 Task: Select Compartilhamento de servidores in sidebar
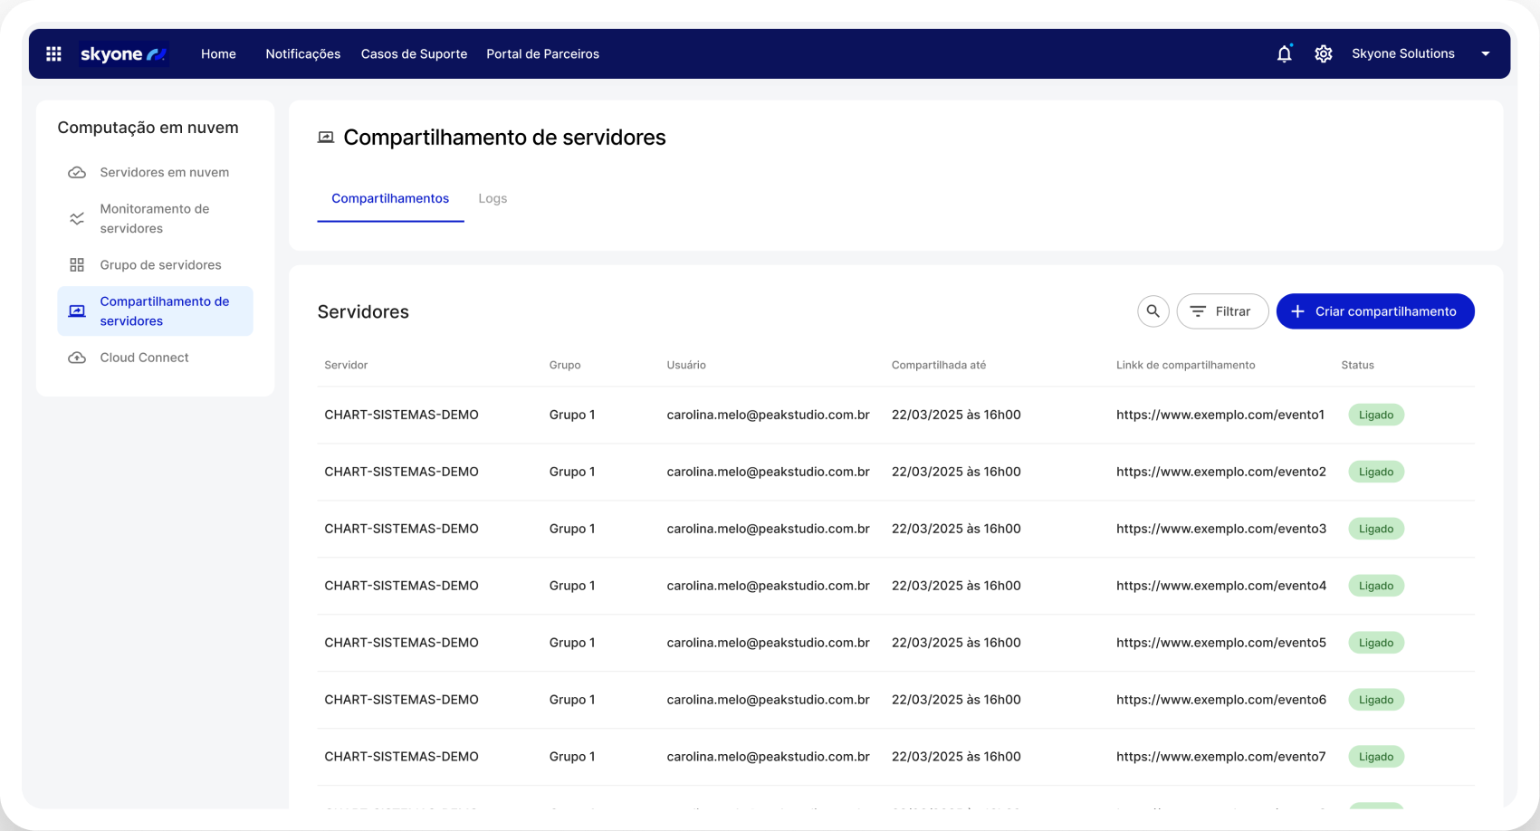(164, 311)
